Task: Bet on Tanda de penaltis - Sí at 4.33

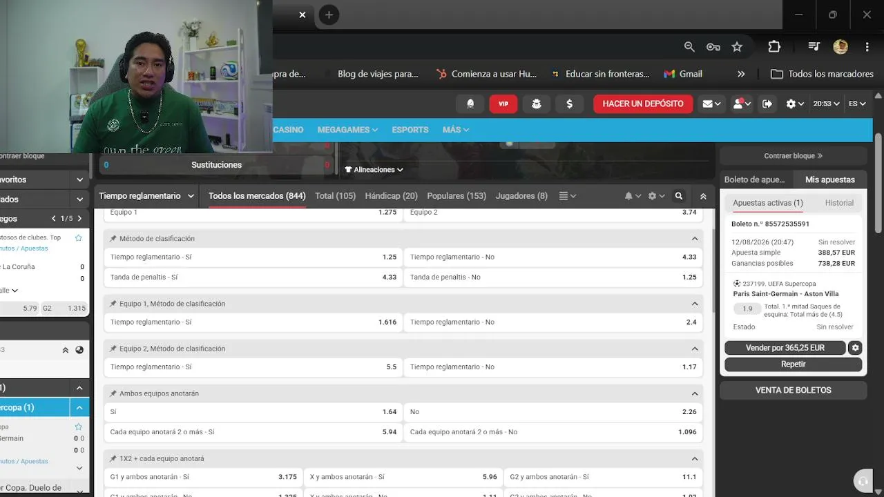Action: point(253,277)
